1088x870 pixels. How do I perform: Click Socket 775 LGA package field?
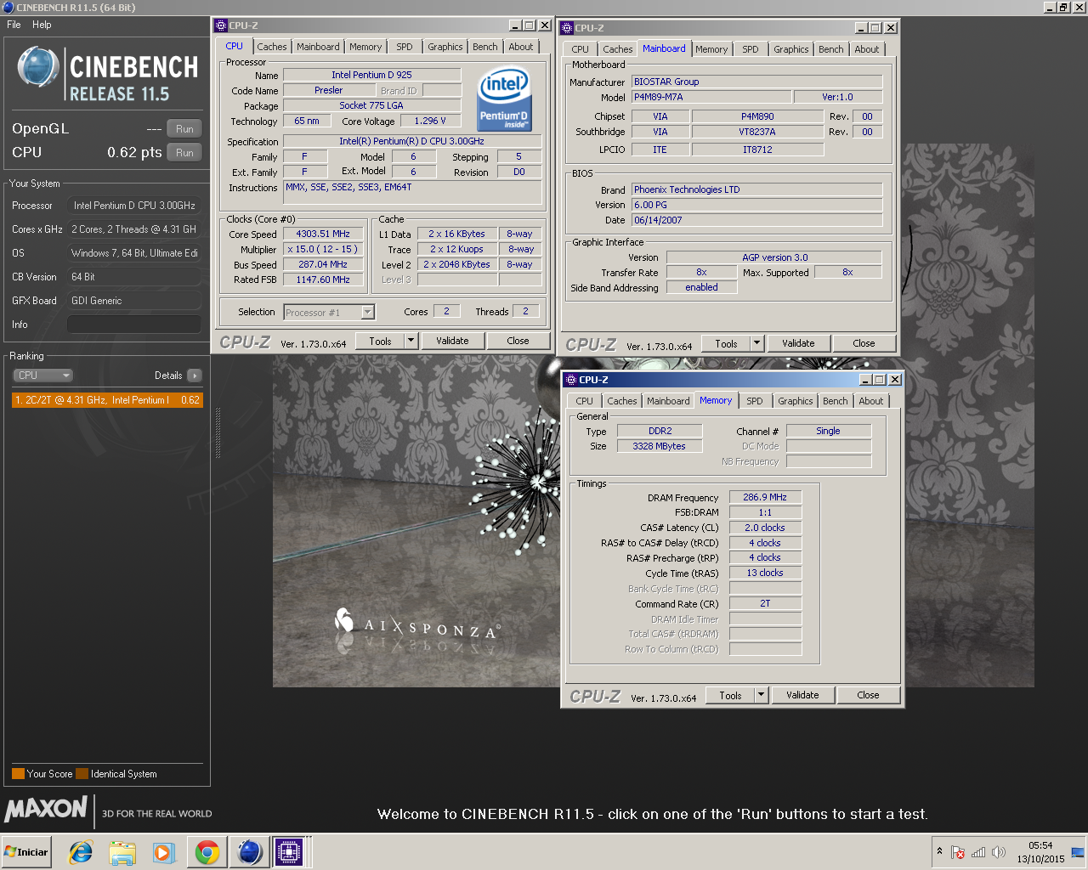pos(371,105)
